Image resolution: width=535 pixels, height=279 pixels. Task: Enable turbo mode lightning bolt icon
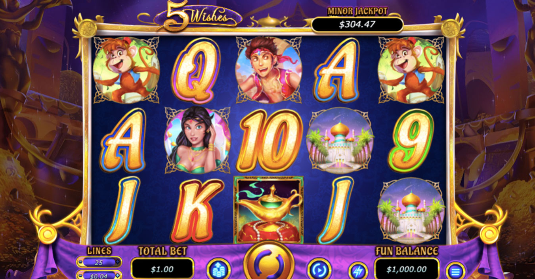pyautogui.click(x=358, y=271)
